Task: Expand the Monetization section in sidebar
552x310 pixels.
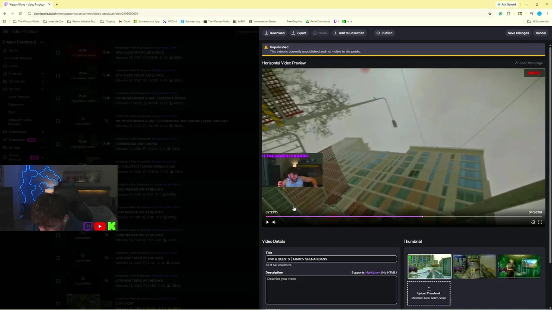Action: tap(43, 132)
